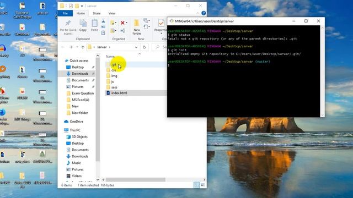The width and height of the screenshot is (353, 198).
Task: Click Git Bash window title icon
Action: [172, 21]
